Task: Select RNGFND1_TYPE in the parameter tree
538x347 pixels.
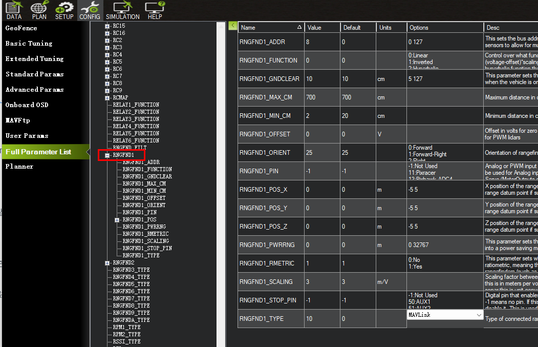Action: tap(141, 255)
